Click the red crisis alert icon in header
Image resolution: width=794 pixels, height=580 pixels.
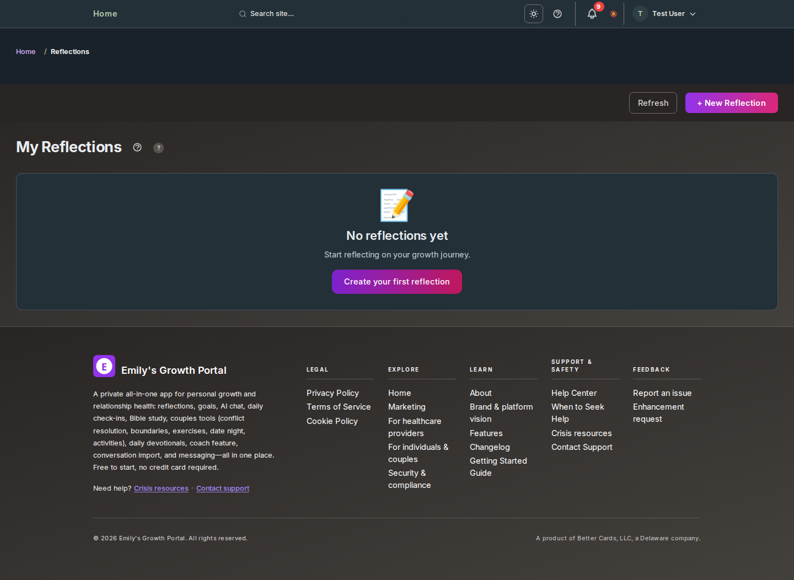613,14
